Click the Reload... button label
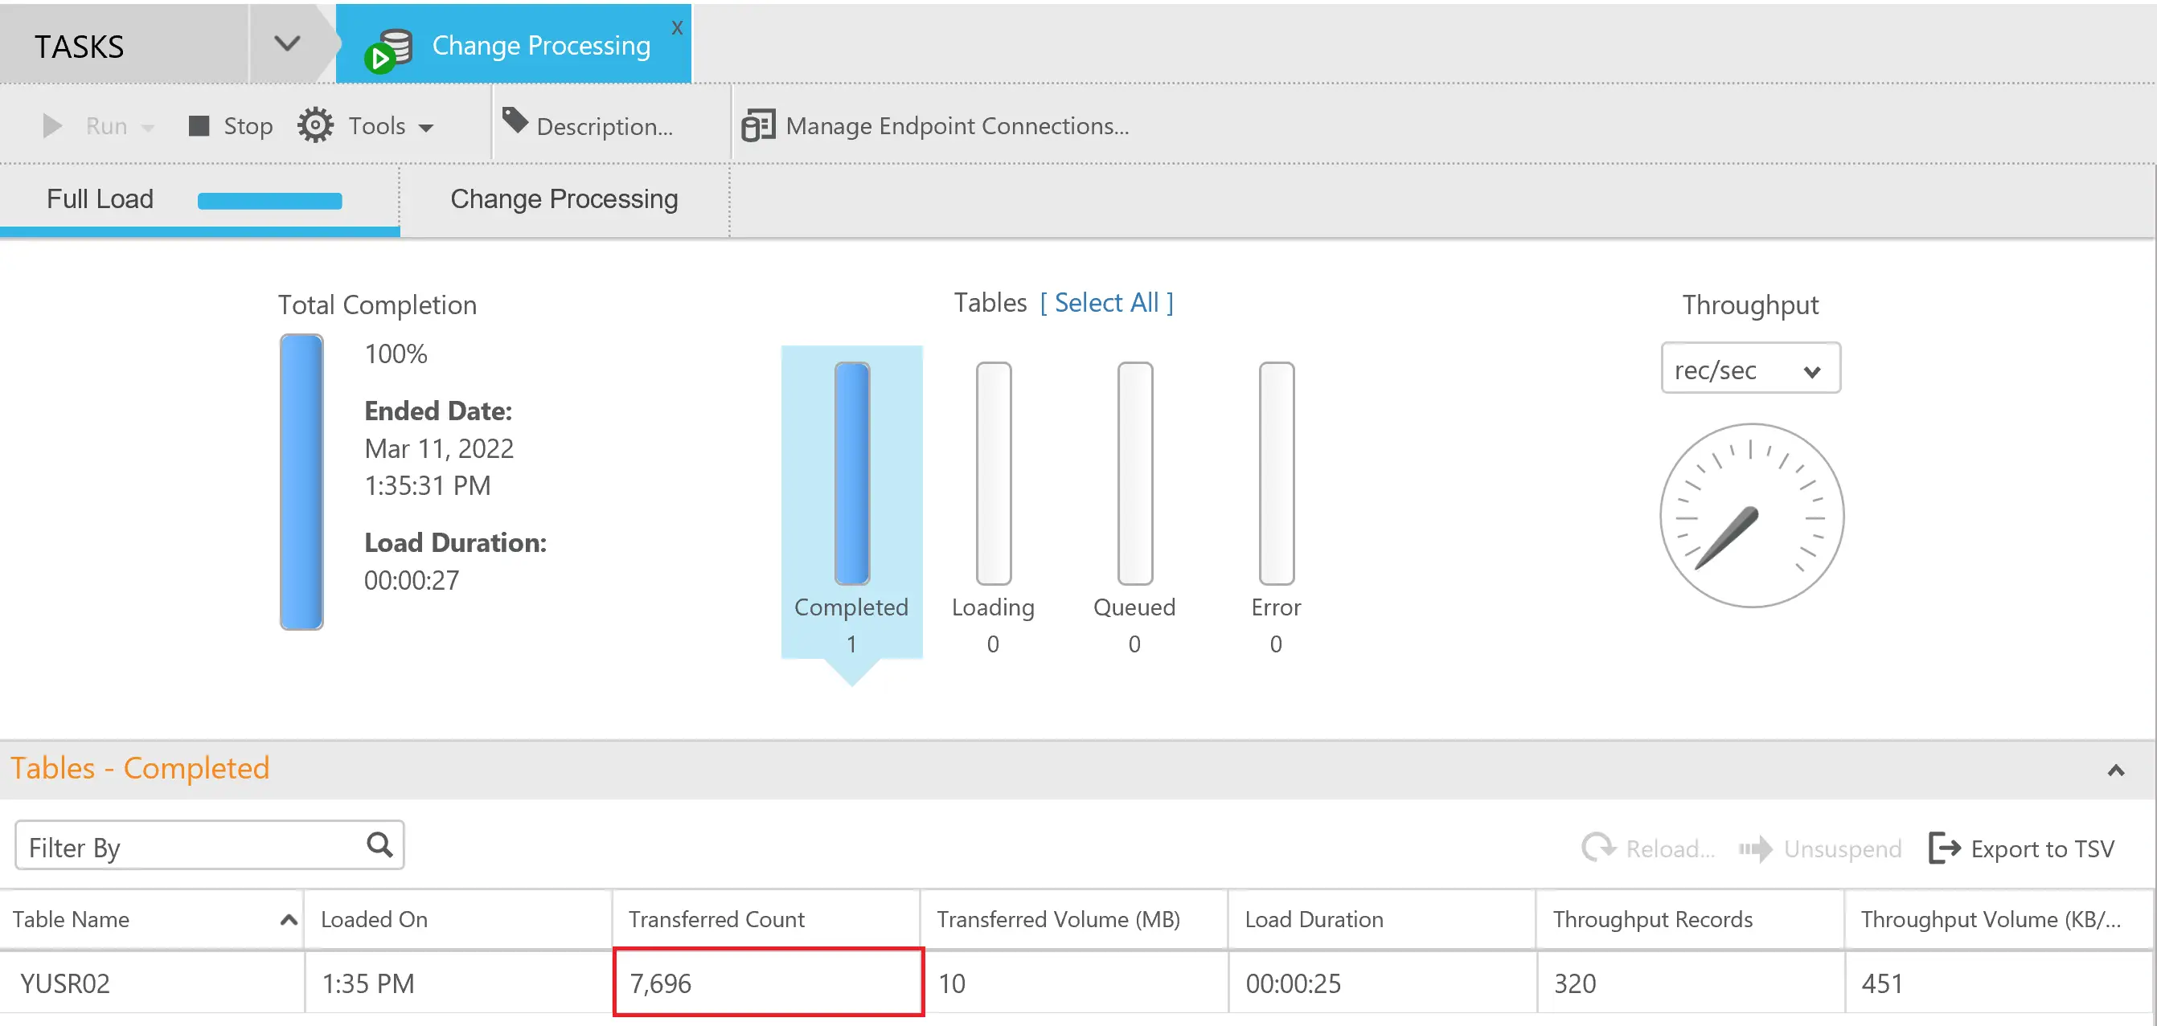Viewport: 2157px width, 1026px height. pos(1670,848)
